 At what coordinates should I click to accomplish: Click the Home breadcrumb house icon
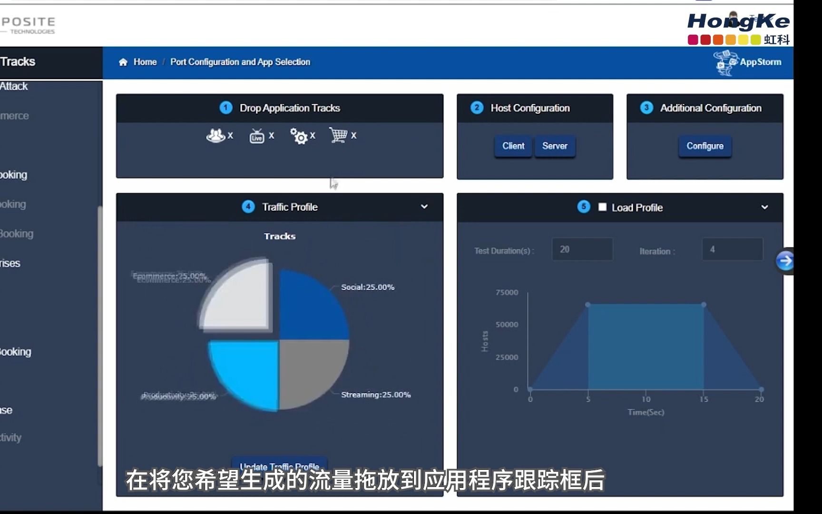point(123,62)
